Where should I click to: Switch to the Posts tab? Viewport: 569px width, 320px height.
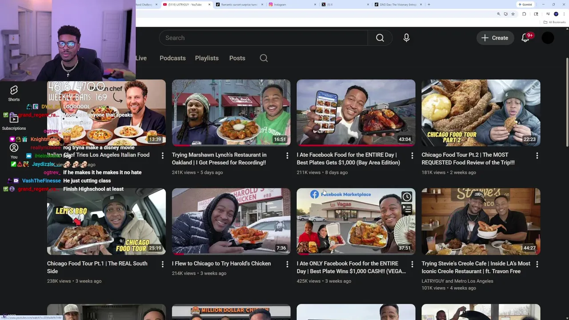coord(237,58)
